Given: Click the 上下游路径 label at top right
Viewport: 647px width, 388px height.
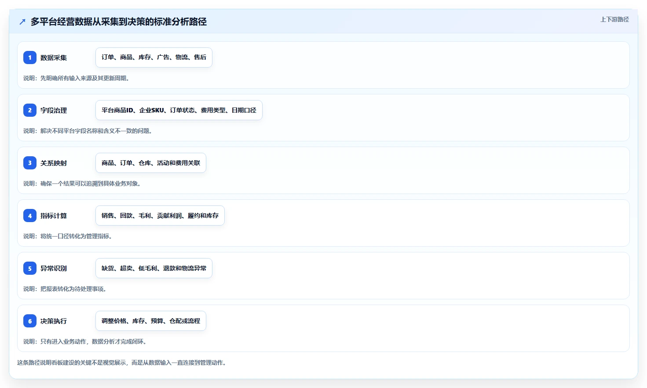Looking at the screenshot, I should [x=614, y=19].
